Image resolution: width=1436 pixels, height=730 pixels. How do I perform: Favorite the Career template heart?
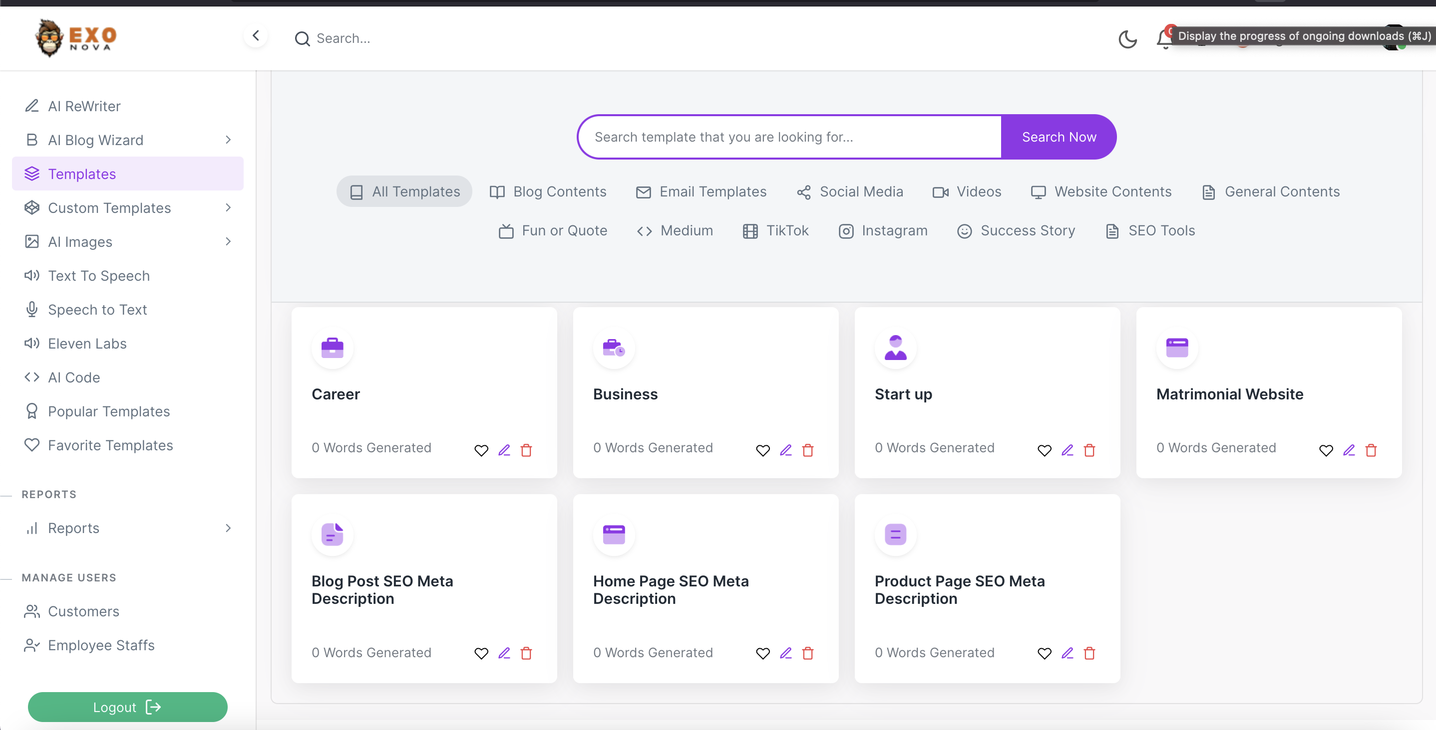click(481, 450)
